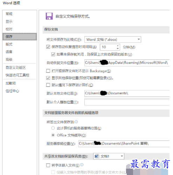Open the 校对 options category

pos(9,29)
